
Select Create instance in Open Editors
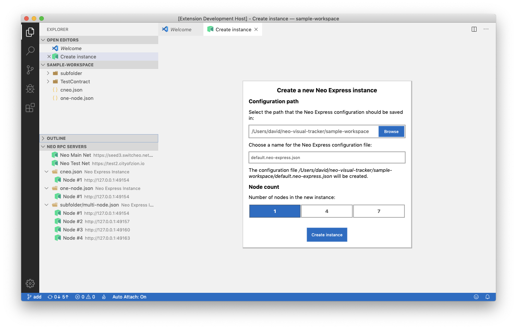[x=99, y=57]
